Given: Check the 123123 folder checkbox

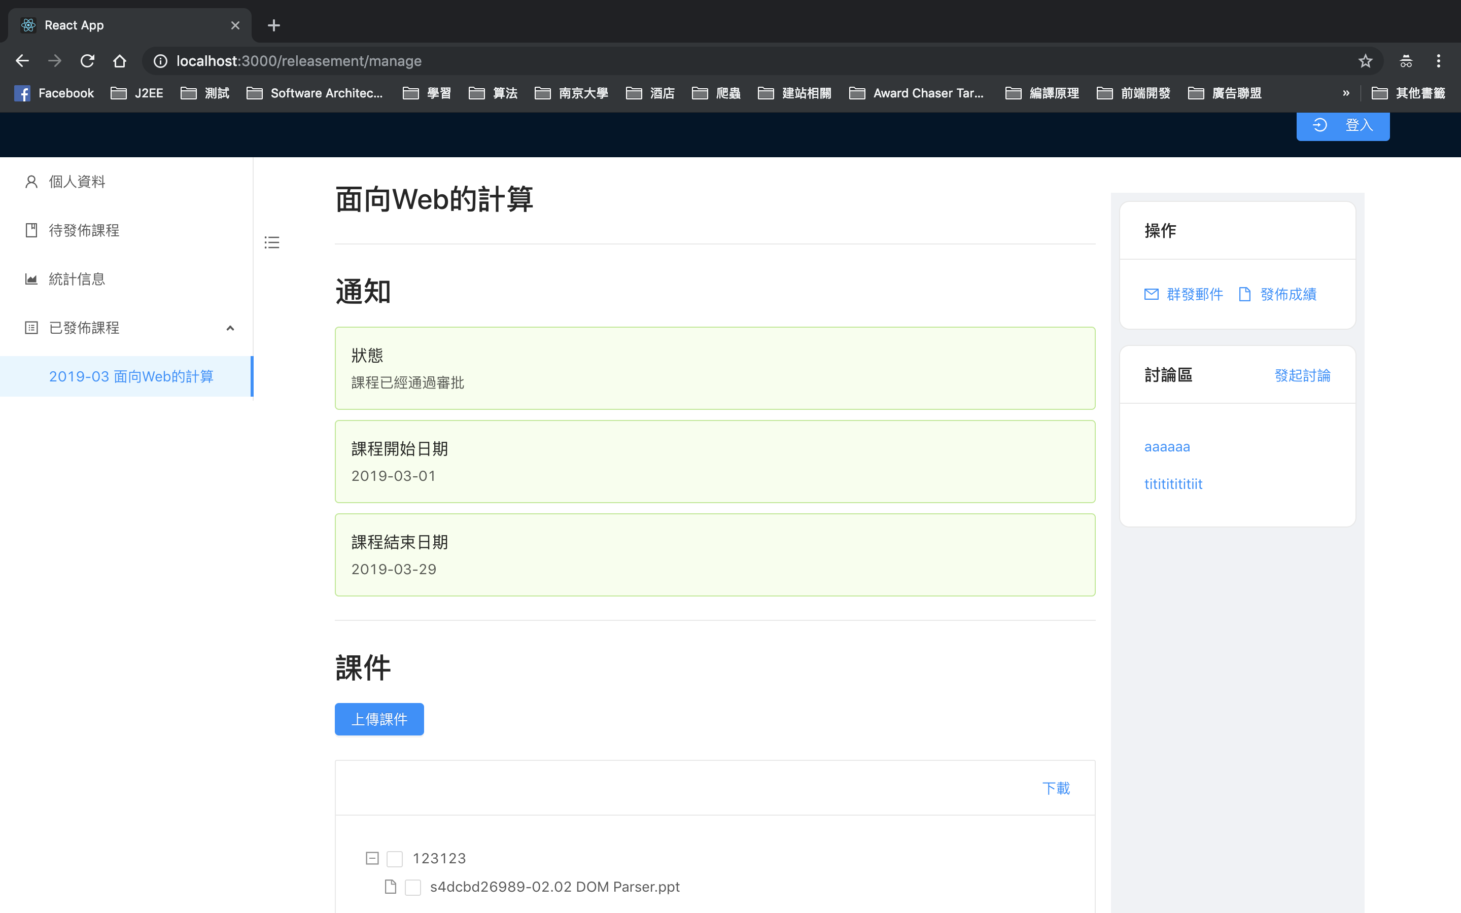Looking at the screenshot, I should pos(394,859).
